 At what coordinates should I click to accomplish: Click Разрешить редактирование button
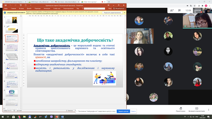pos(112,13)
